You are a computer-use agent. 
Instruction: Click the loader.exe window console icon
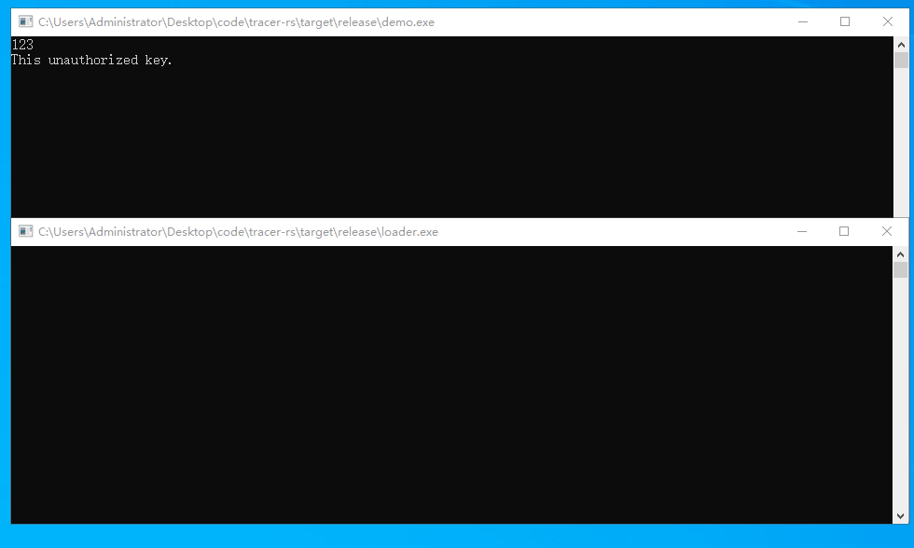click(x=26, y=232)
